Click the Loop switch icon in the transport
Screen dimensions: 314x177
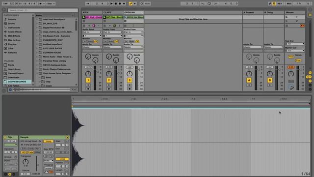click(209, 3)
